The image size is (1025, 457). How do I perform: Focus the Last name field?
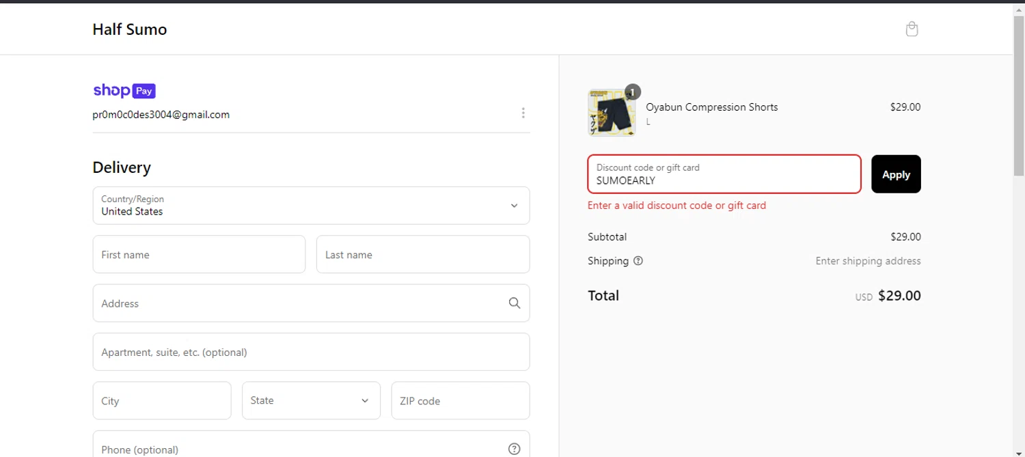[x=423, y=254]
